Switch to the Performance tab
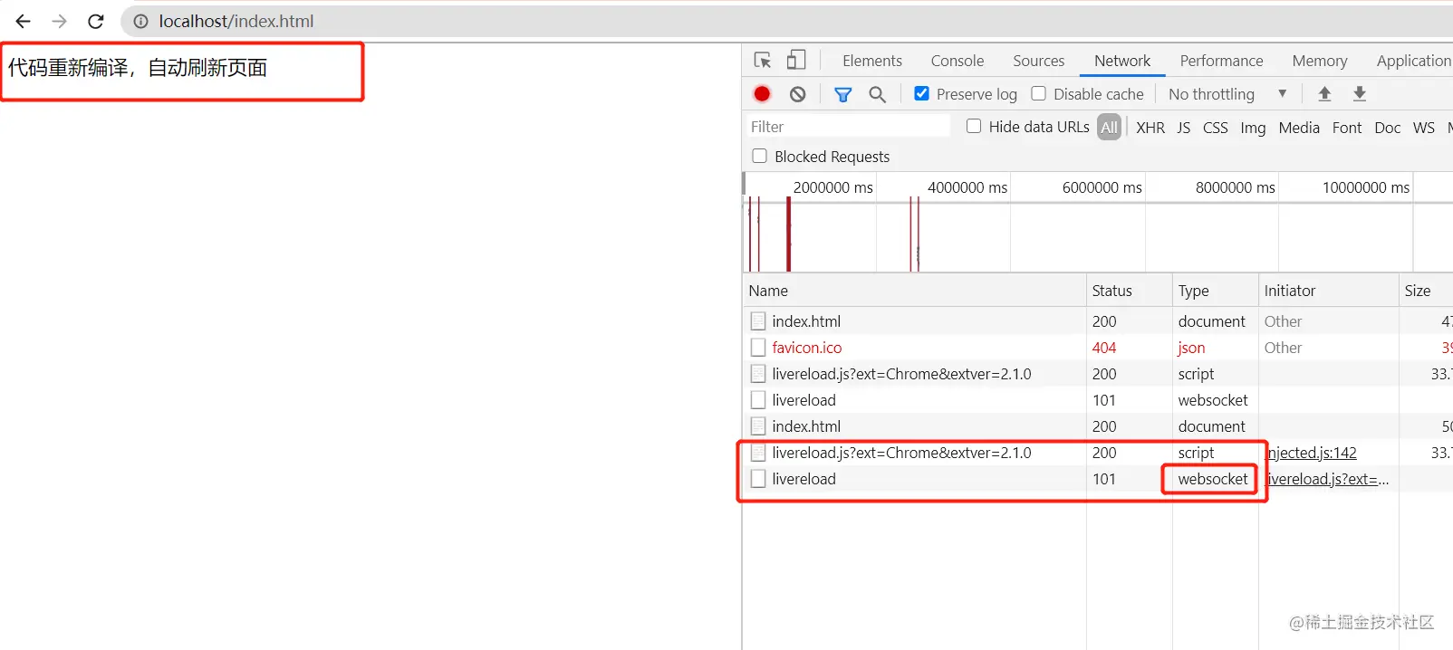 point(1221,61)
